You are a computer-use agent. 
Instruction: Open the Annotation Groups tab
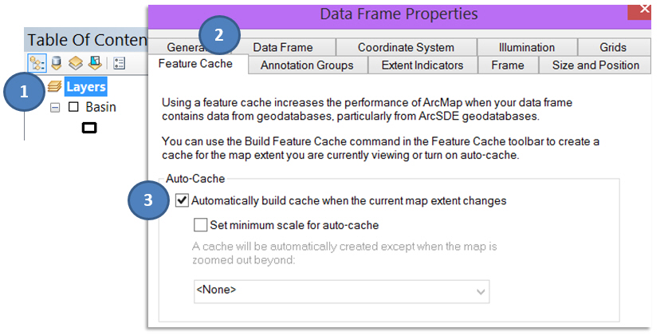[307, 65]
